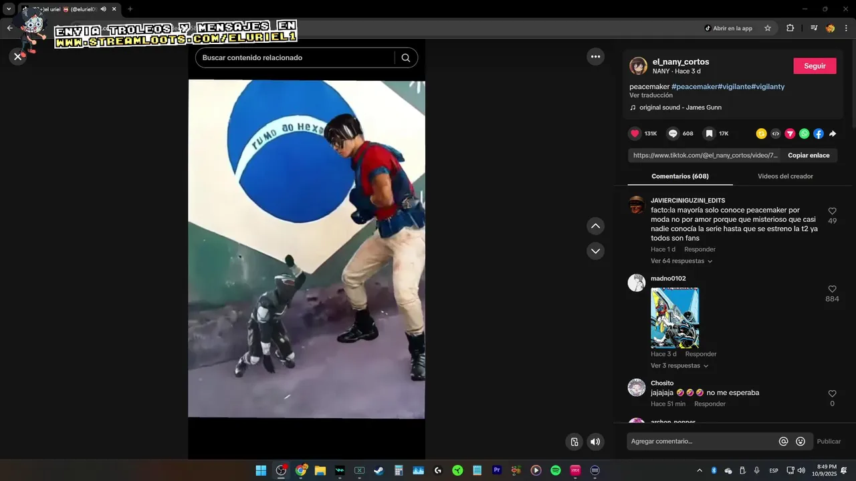This screenshot has height=481, width=856.
Task: Like the video with the heart icon
Action: (x=635, y=134)
